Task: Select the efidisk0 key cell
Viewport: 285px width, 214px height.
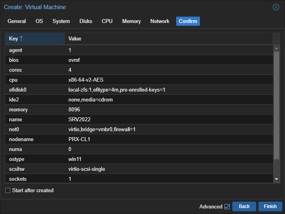Action: pyautogui.click(x=34, y=90)
